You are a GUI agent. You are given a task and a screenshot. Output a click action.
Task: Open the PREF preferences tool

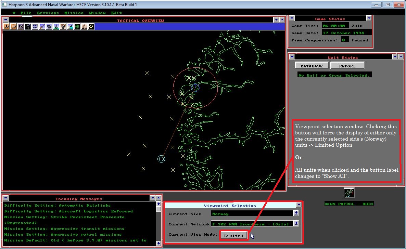pyautogui.click(x=35, y=26)
